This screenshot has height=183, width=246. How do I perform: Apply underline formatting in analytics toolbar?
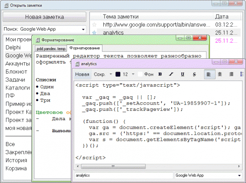pyautogui.click(x=182, y=74)
